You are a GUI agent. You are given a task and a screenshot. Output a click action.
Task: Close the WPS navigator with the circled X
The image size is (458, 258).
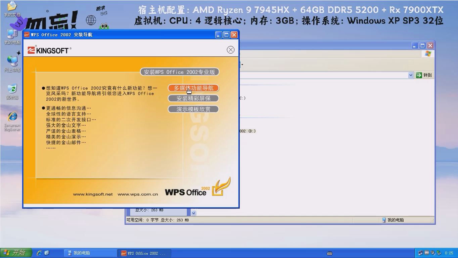pos(230,50)
